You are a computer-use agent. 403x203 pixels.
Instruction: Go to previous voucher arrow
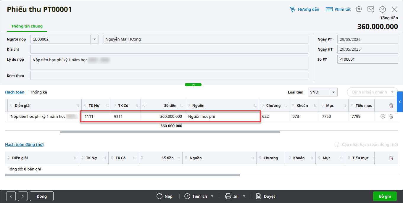pos(11,196)
